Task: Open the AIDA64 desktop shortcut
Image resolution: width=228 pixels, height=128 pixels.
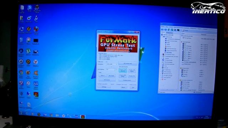Action: [36, 85]
